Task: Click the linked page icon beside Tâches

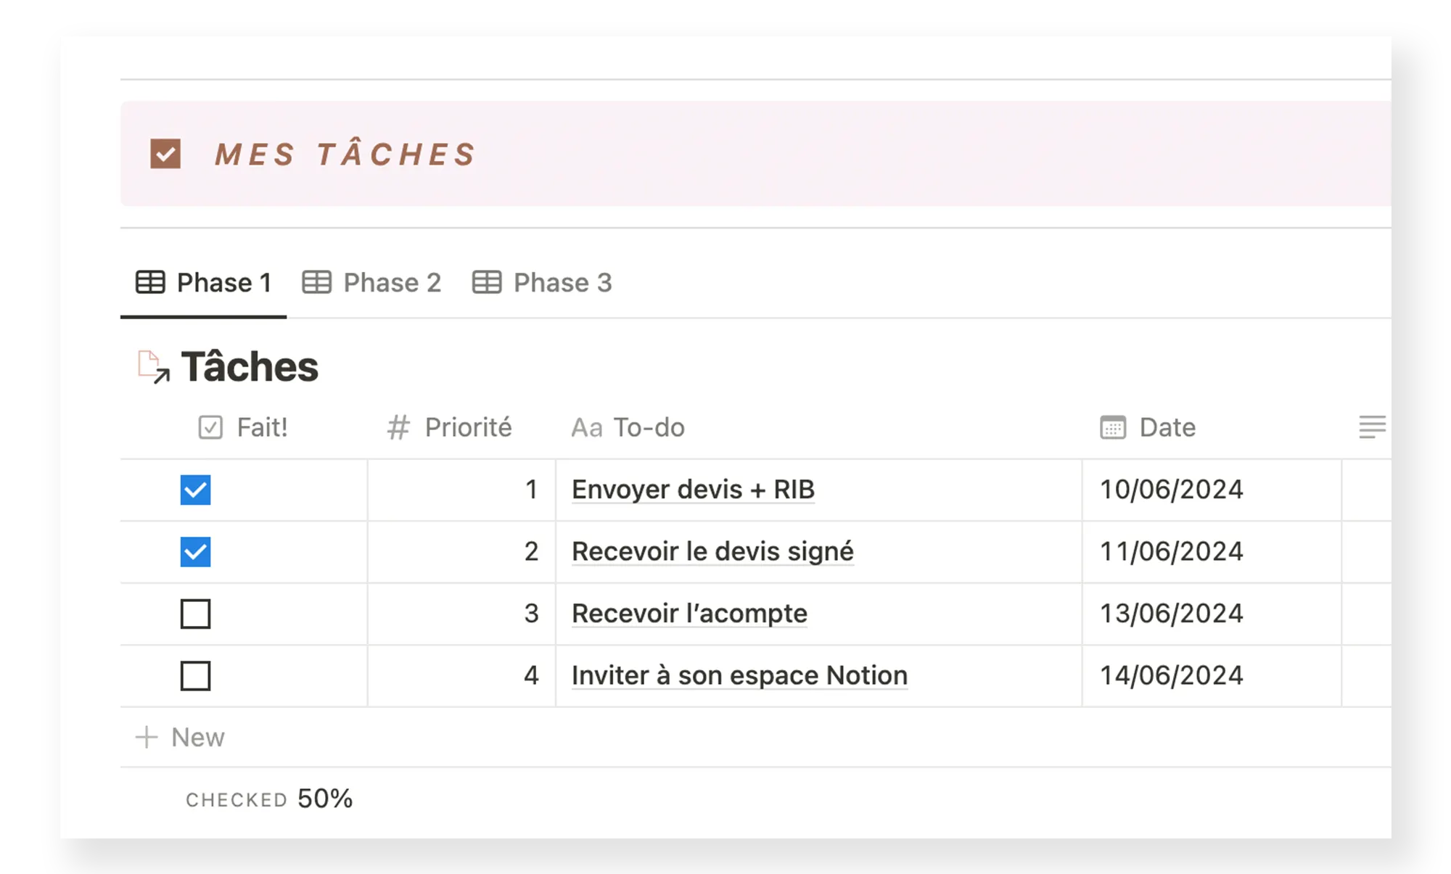Action: 153,366
